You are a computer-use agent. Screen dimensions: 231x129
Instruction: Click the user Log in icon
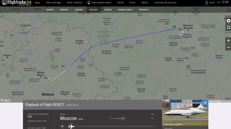pyautogui.click(x=207, y=2)
